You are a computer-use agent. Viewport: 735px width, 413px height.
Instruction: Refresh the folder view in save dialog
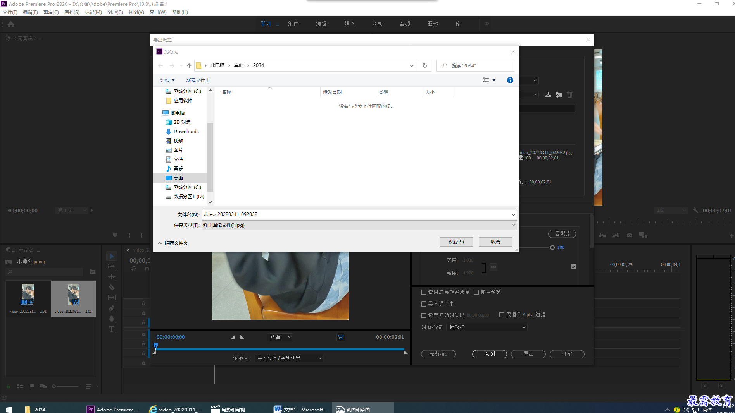click(425, 65)
